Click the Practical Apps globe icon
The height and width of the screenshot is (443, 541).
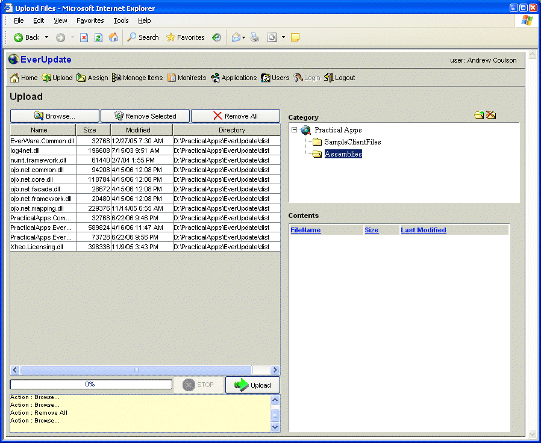(305, 130)
